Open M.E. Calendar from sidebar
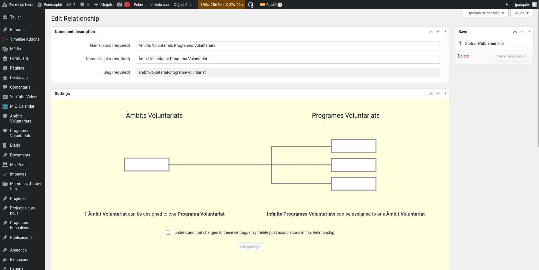The height and width of the screenshot is (270, 539). pyautogui.click(x=22, y=106)
